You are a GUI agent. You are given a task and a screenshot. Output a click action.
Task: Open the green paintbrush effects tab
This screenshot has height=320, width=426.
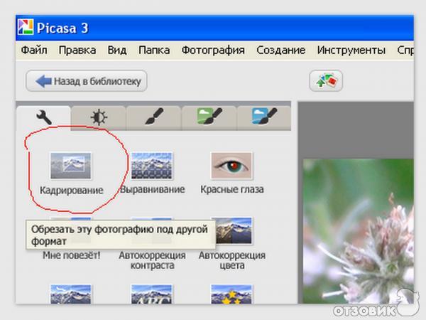[209, 117]
